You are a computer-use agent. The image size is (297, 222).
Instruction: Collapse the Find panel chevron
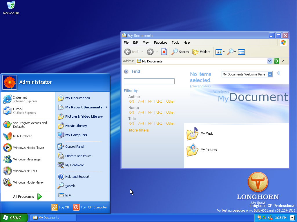coord(126,72)
